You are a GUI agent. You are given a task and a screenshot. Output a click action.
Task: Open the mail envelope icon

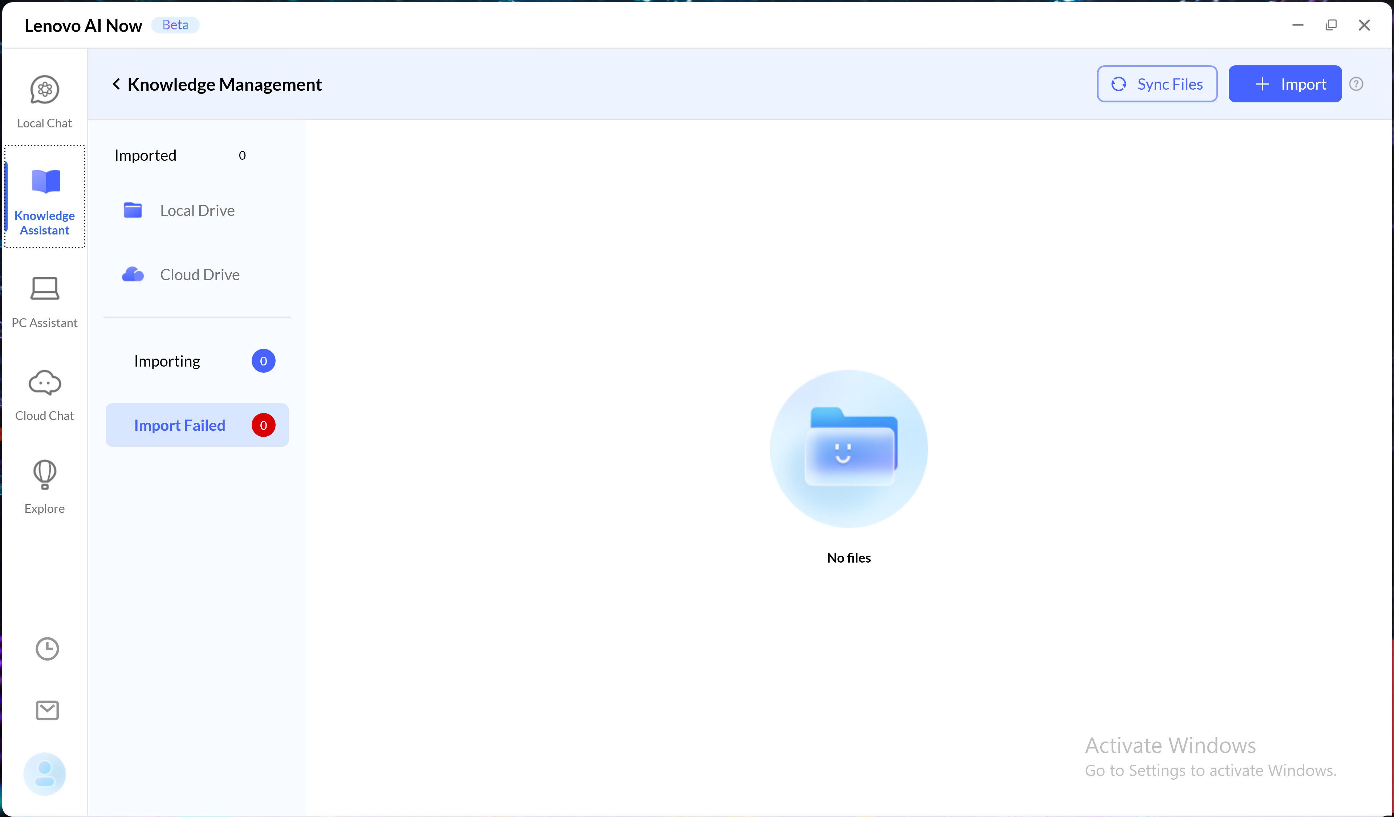click(47, 710)
